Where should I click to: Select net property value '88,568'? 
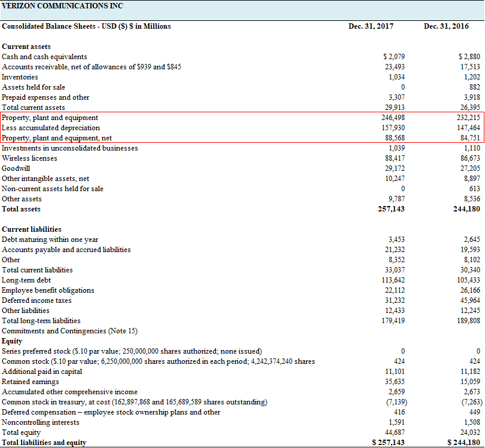[395, 138]
